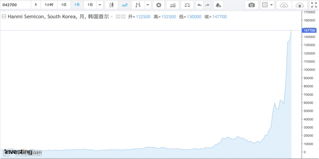Click the gray layout square button
319x159 pixels.
pyautogui.click(x=264, y=5)
